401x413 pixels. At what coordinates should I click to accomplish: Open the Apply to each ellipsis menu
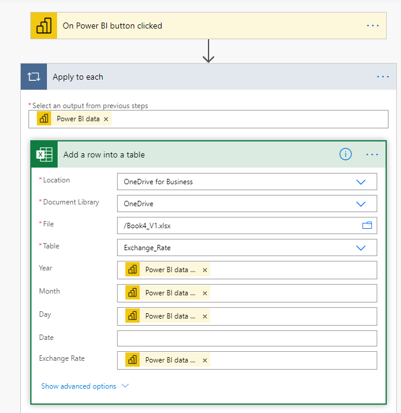(383, 77)
